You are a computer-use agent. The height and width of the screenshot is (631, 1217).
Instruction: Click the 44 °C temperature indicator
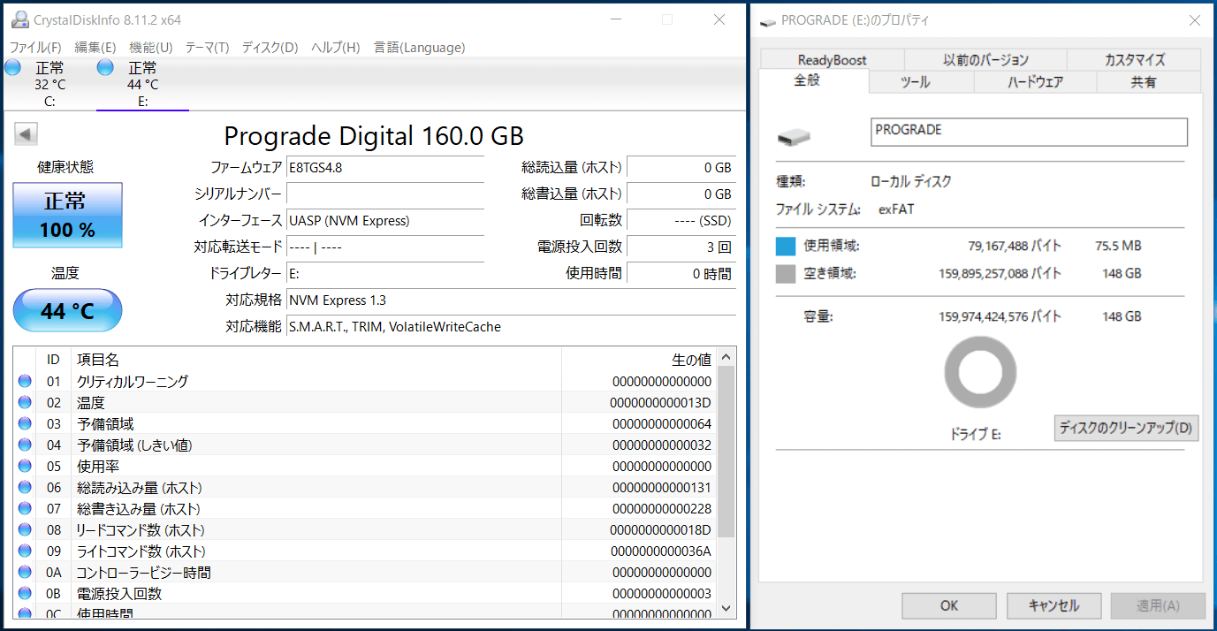click(x=67, y=310)
